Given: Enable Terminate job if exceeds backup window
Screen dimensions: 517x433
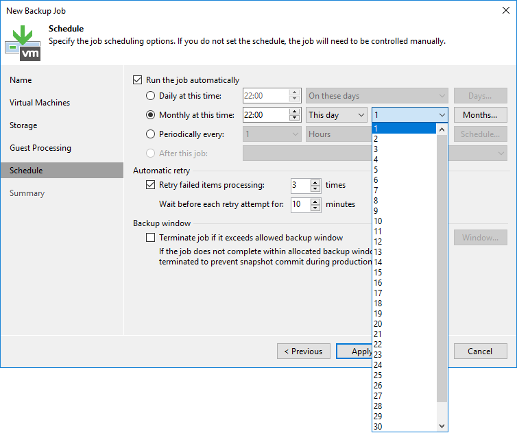Looking at the screenshot, I should click(x=151, y=238).
